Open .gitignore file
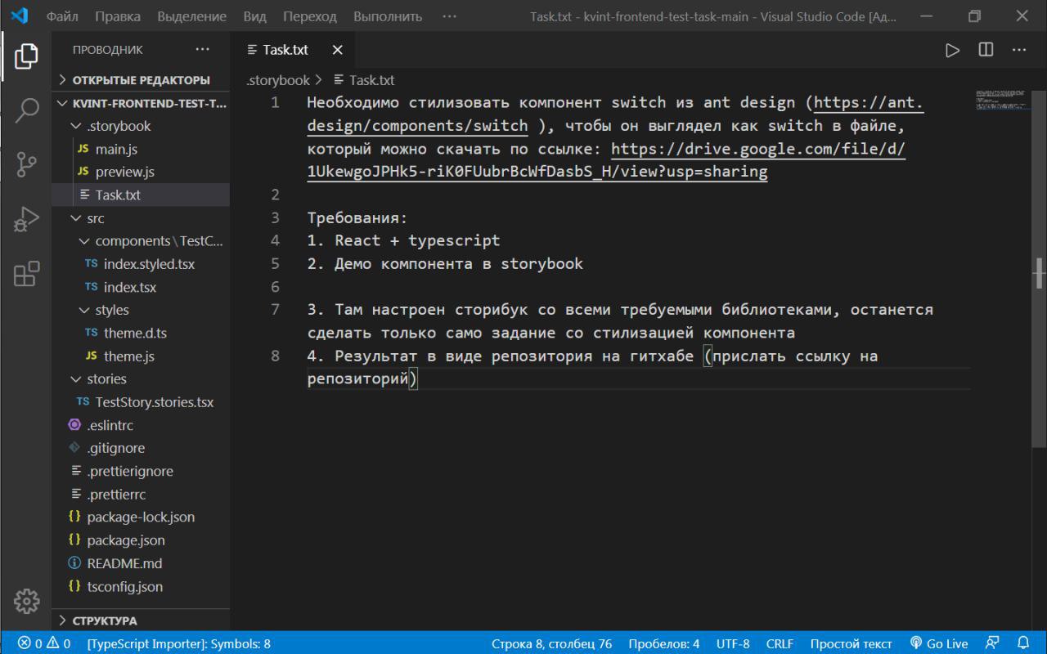 click(141, 448)
